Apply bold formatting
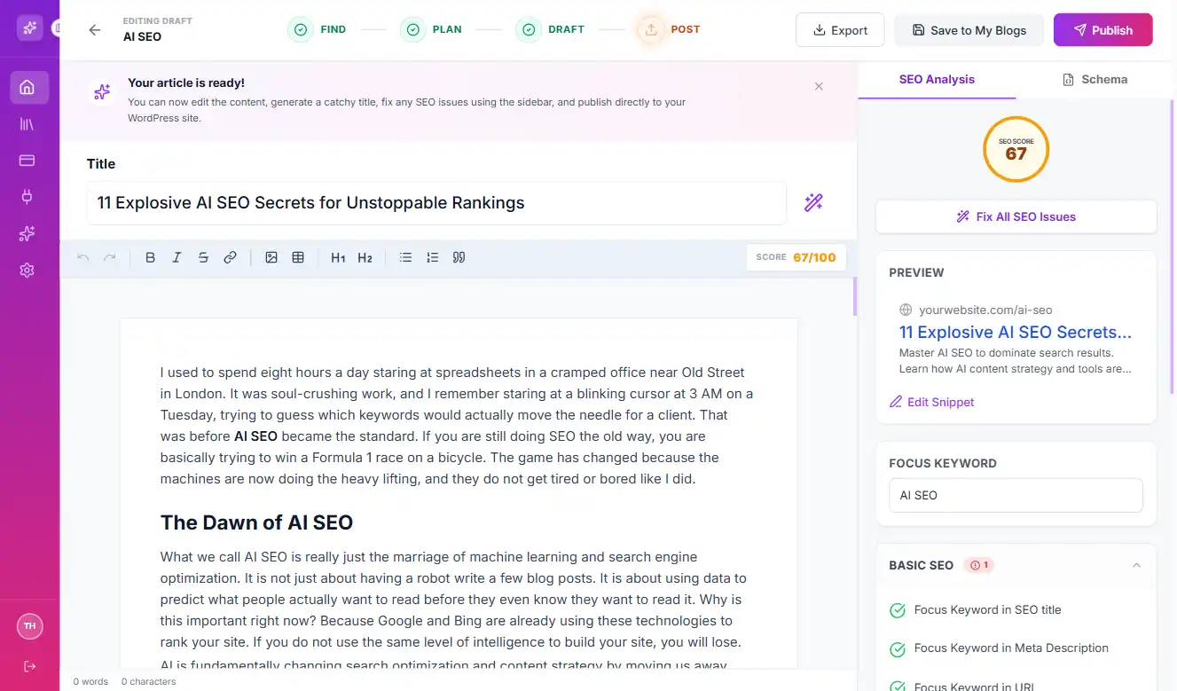Image resolution: width=1177 pixels, height=691 pixels. (x=150, y=257)
